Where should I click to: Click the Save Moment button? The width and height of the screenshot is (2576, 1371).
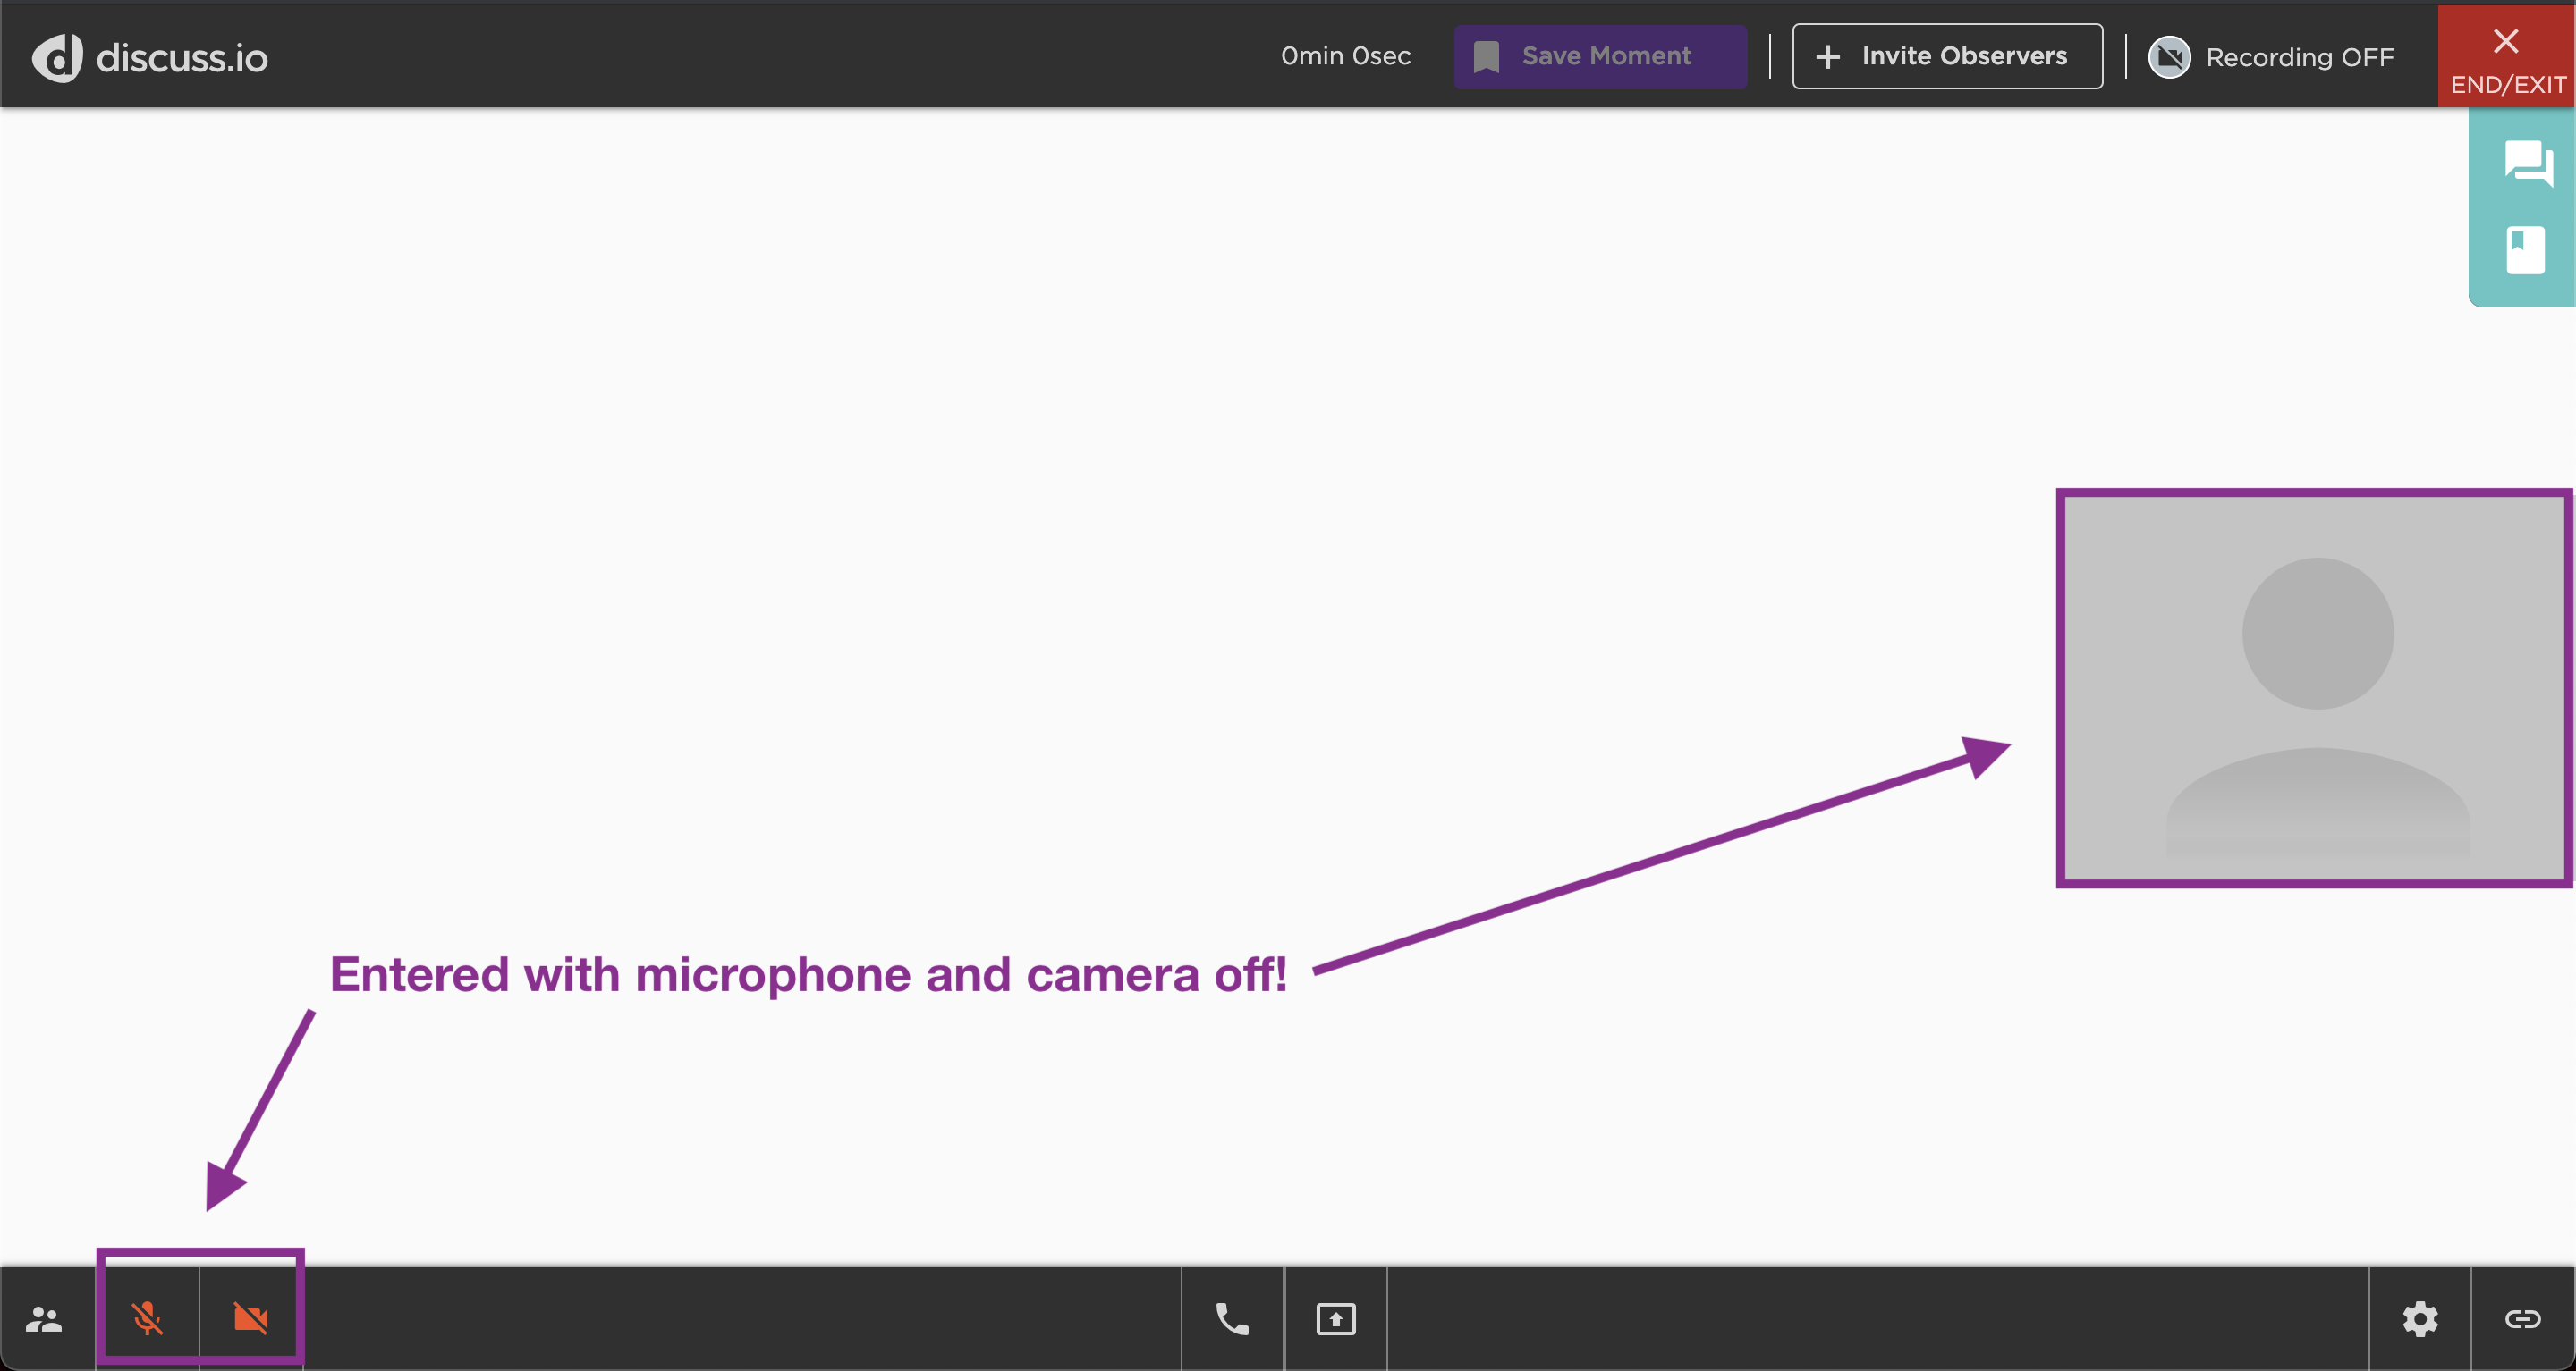coord(1600,57)
